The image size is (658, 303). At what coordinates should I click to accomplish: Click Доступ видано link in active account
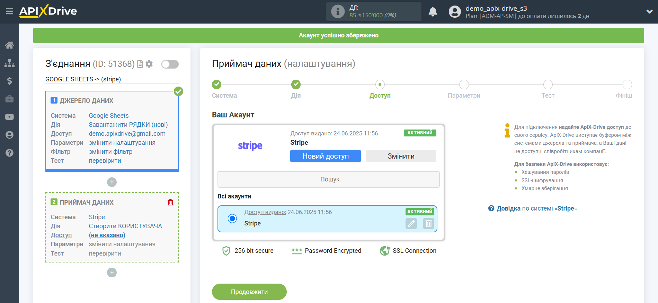(311, 133)
